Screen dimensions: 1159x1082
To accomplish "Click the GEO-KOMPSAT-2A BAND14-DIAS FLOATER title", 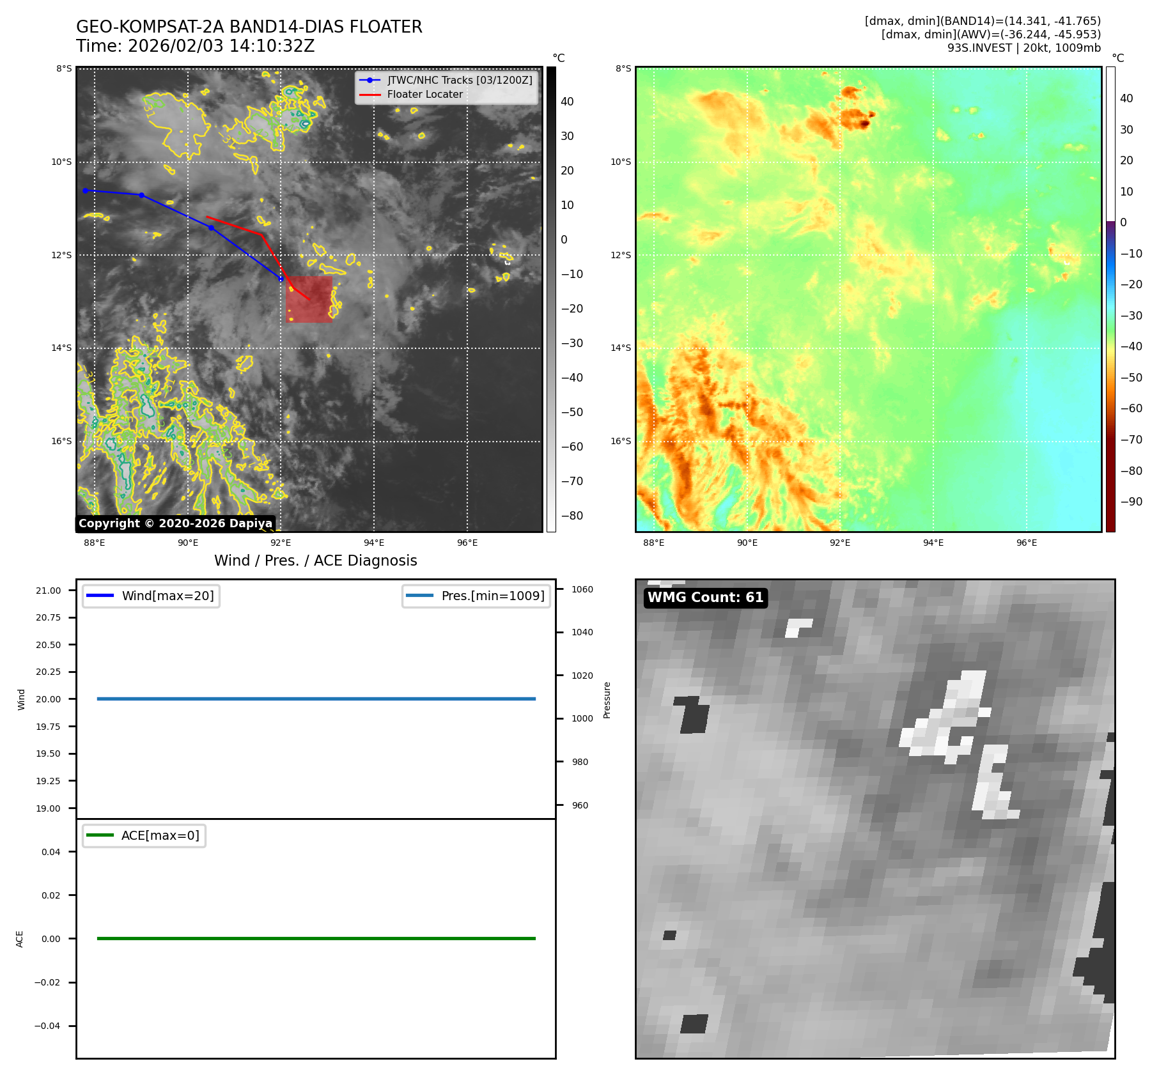I will [249, 27].
